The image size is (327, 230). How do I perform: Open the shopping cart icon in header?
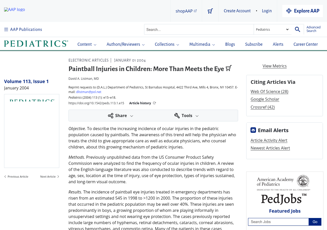(x=210, y=11)
